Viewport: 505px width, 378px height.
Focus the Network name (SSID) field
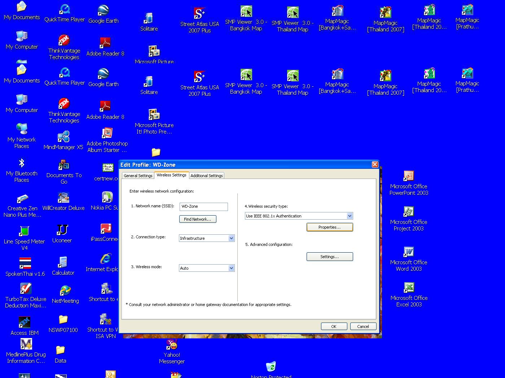[x=204, y=207]
